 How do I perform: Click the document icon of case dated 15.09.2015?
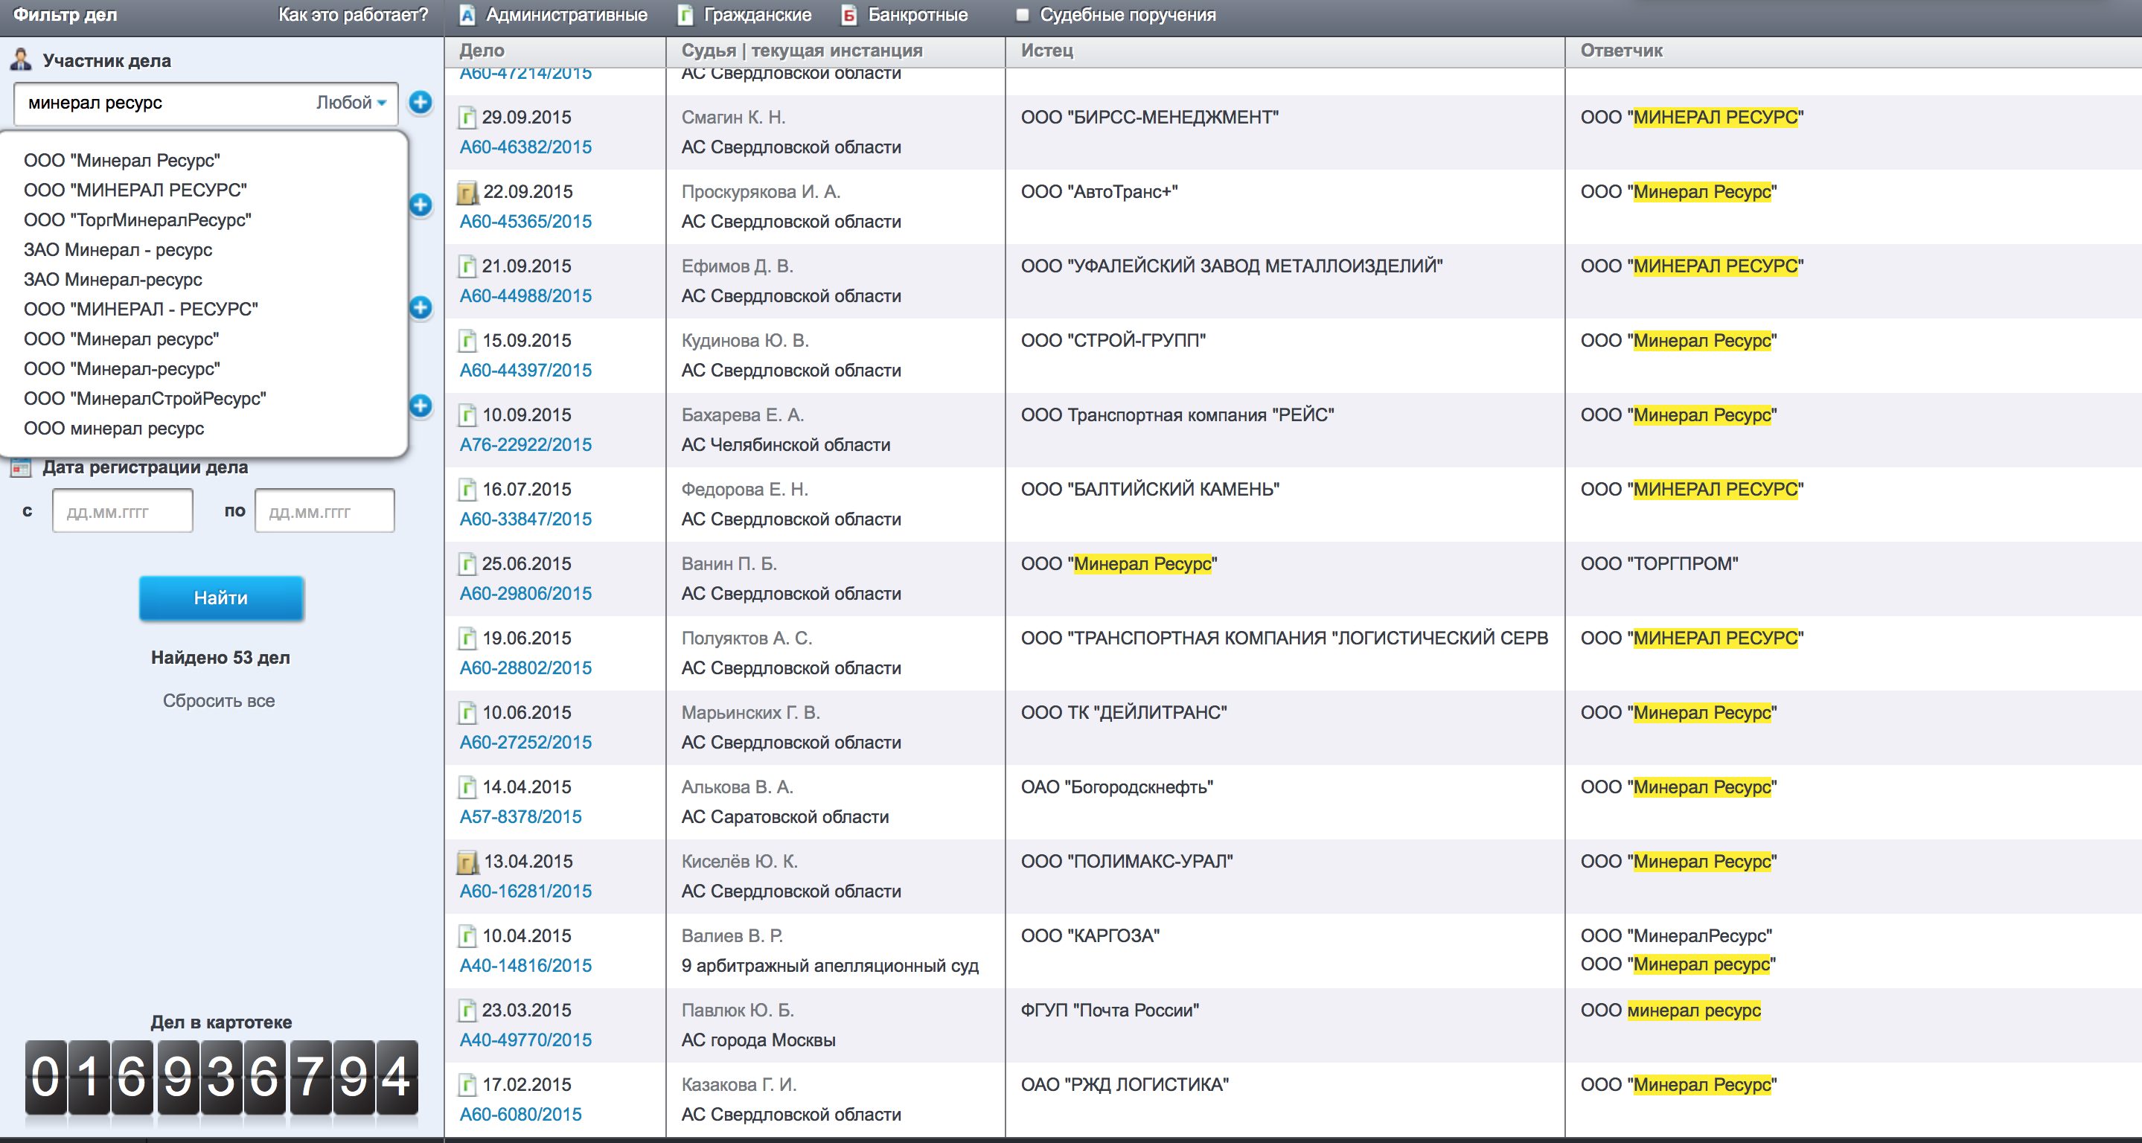click(467, 341)
